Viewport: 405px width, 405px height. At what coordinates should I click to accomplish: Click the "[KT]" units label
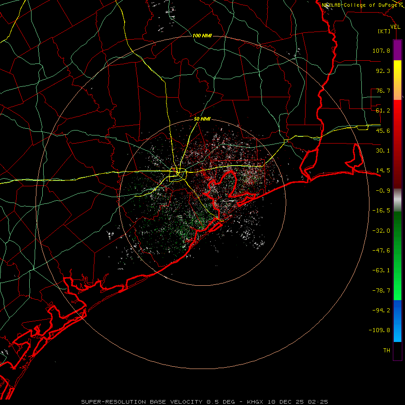click(x=384, y=31)
